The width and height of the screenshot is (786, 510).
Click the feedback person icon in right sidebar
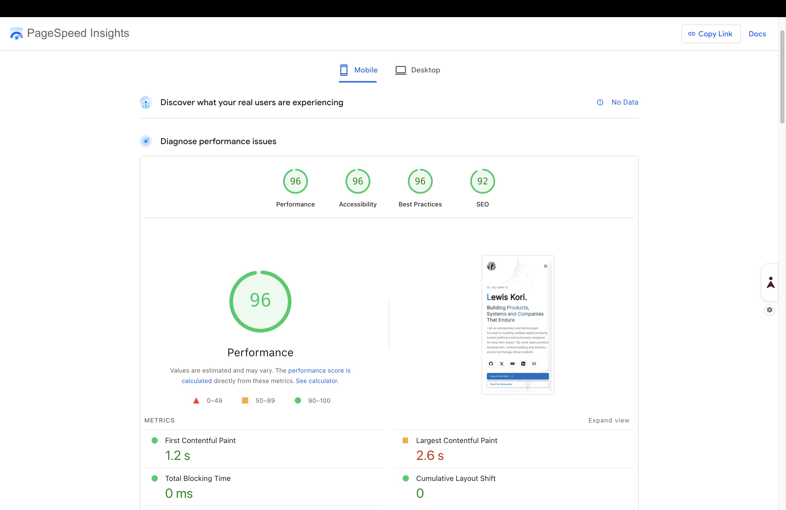pyautogui.click(x=770, y=282)
